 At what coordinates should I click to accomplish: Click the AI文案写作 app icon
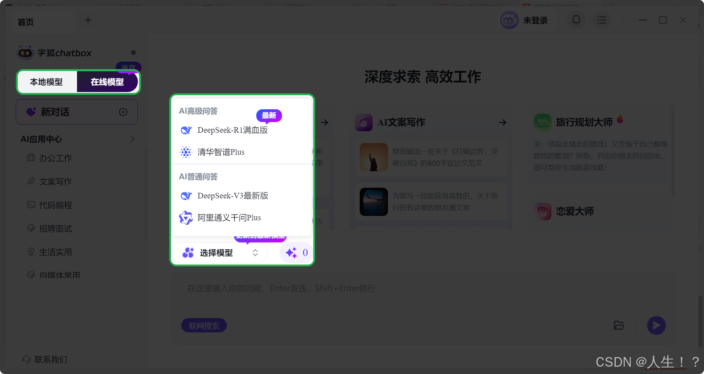[x=364, y=122]
